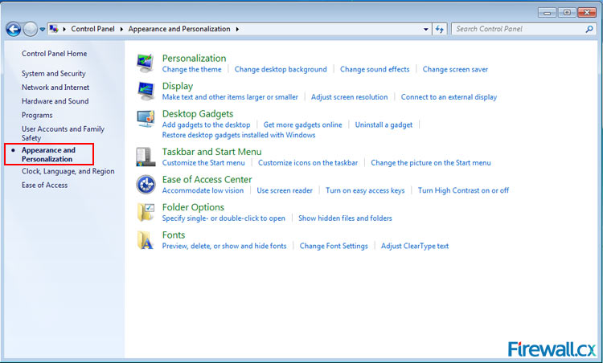Click the Folder Options icon

[146, 212]
